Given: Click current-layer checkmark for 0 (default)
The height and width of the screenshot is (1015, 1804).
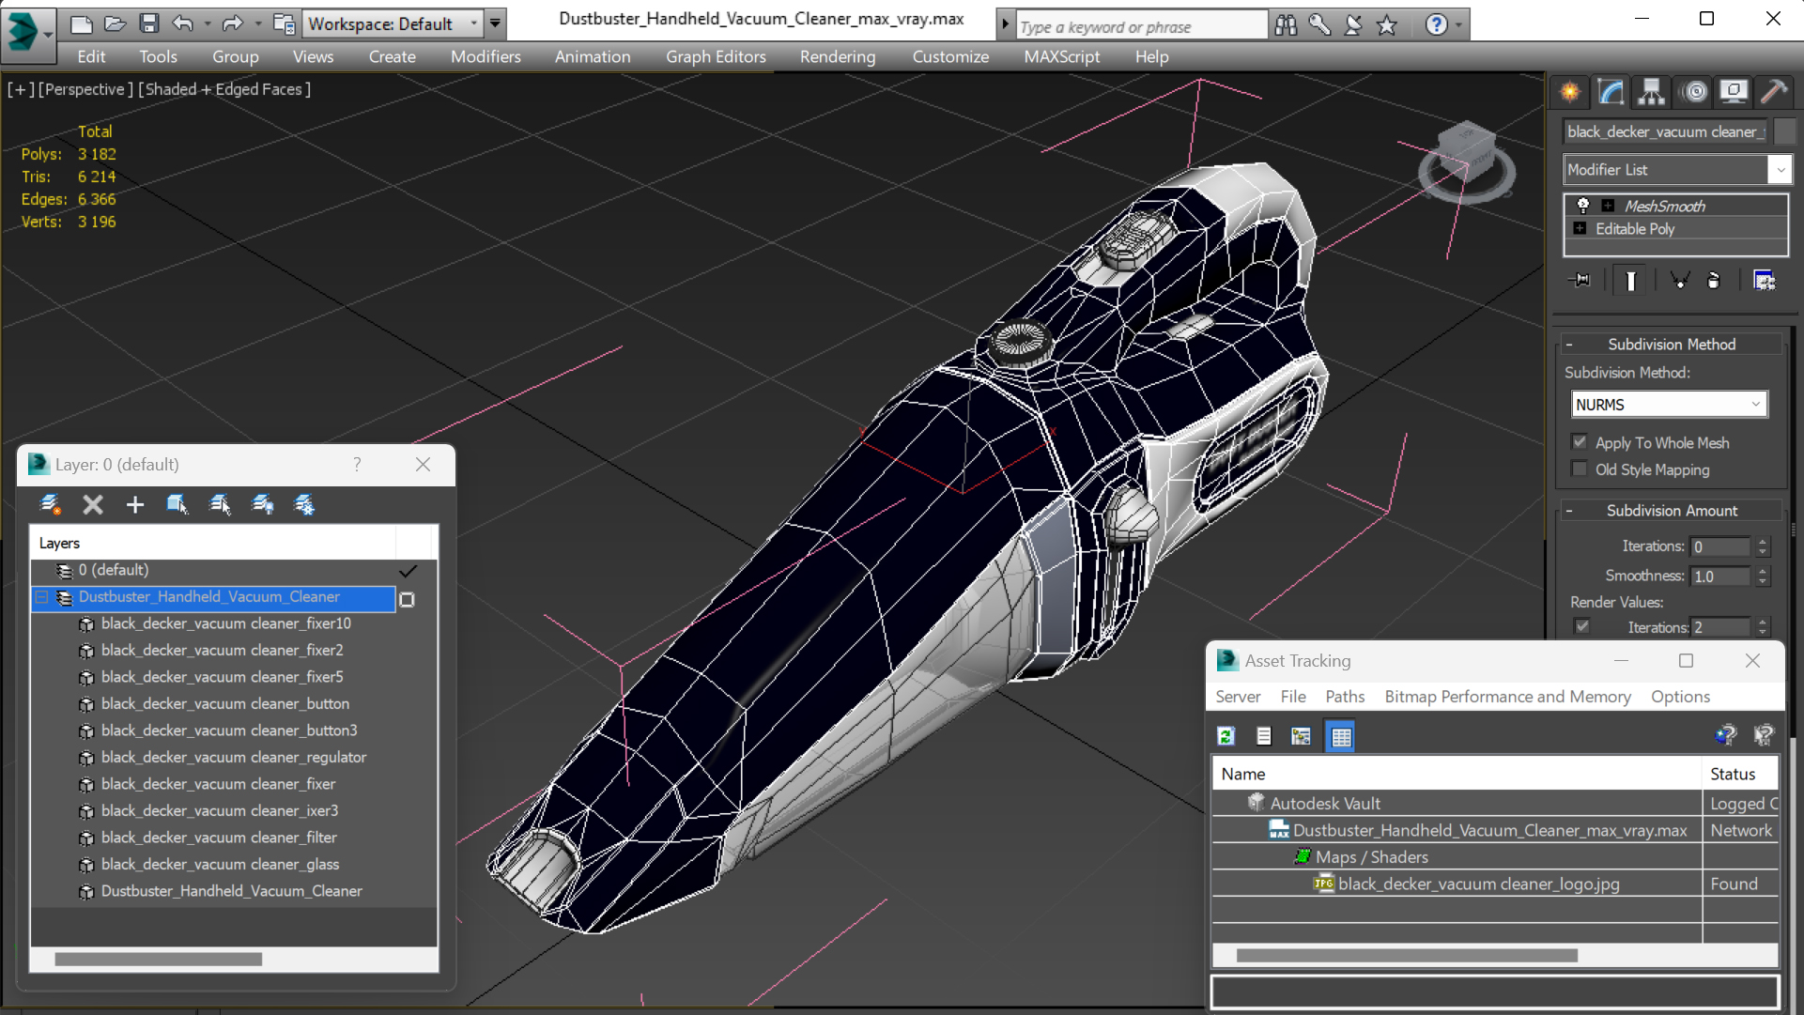Looking at the screenshot, I should pos(408,571).
